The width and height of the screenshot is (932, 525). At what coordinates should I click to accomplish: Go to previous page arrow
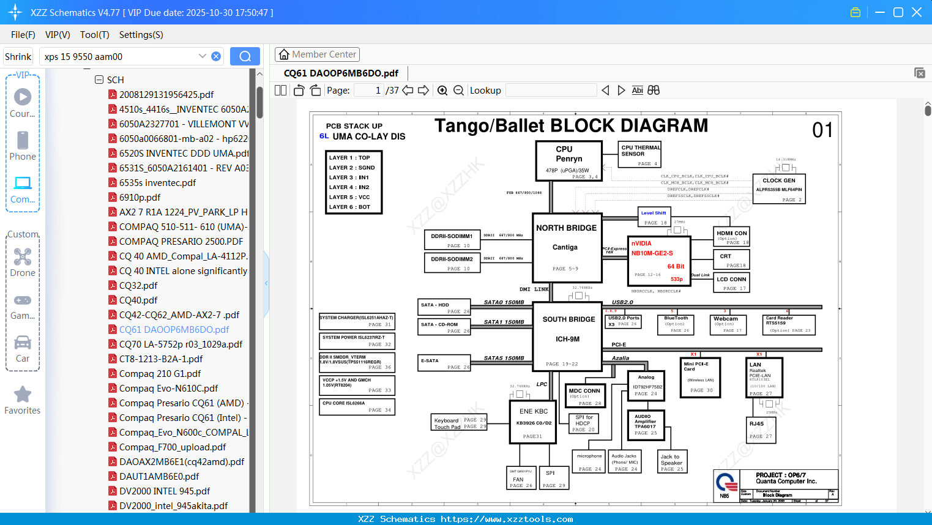click(x=408, y=91)
